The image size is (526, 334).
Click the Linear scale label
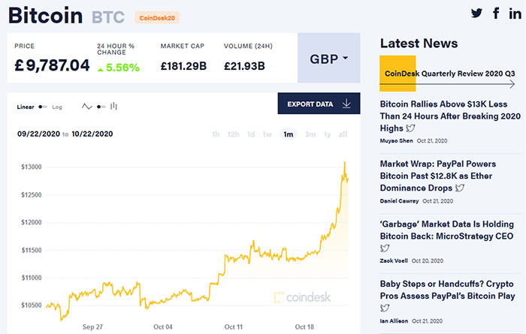26,107
